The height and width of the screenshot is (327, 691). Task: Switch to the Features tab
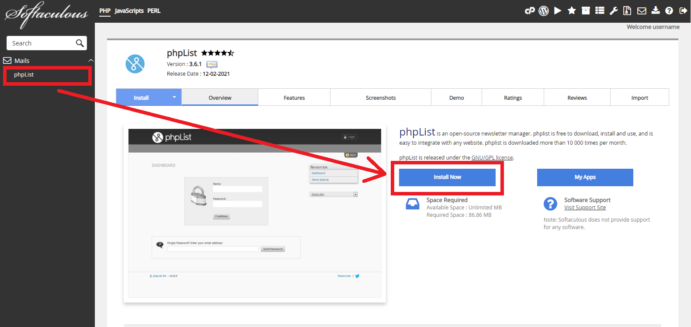pyautogui.click(x=294, y=97)
